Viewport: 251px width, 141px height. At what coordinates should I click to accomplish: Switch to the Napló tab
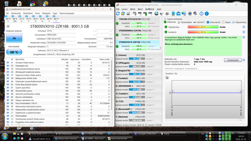pos(226,22)
